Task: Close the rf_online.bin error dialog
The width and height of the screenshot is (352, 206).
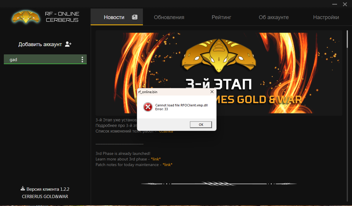Action: (x=212, y=92)
